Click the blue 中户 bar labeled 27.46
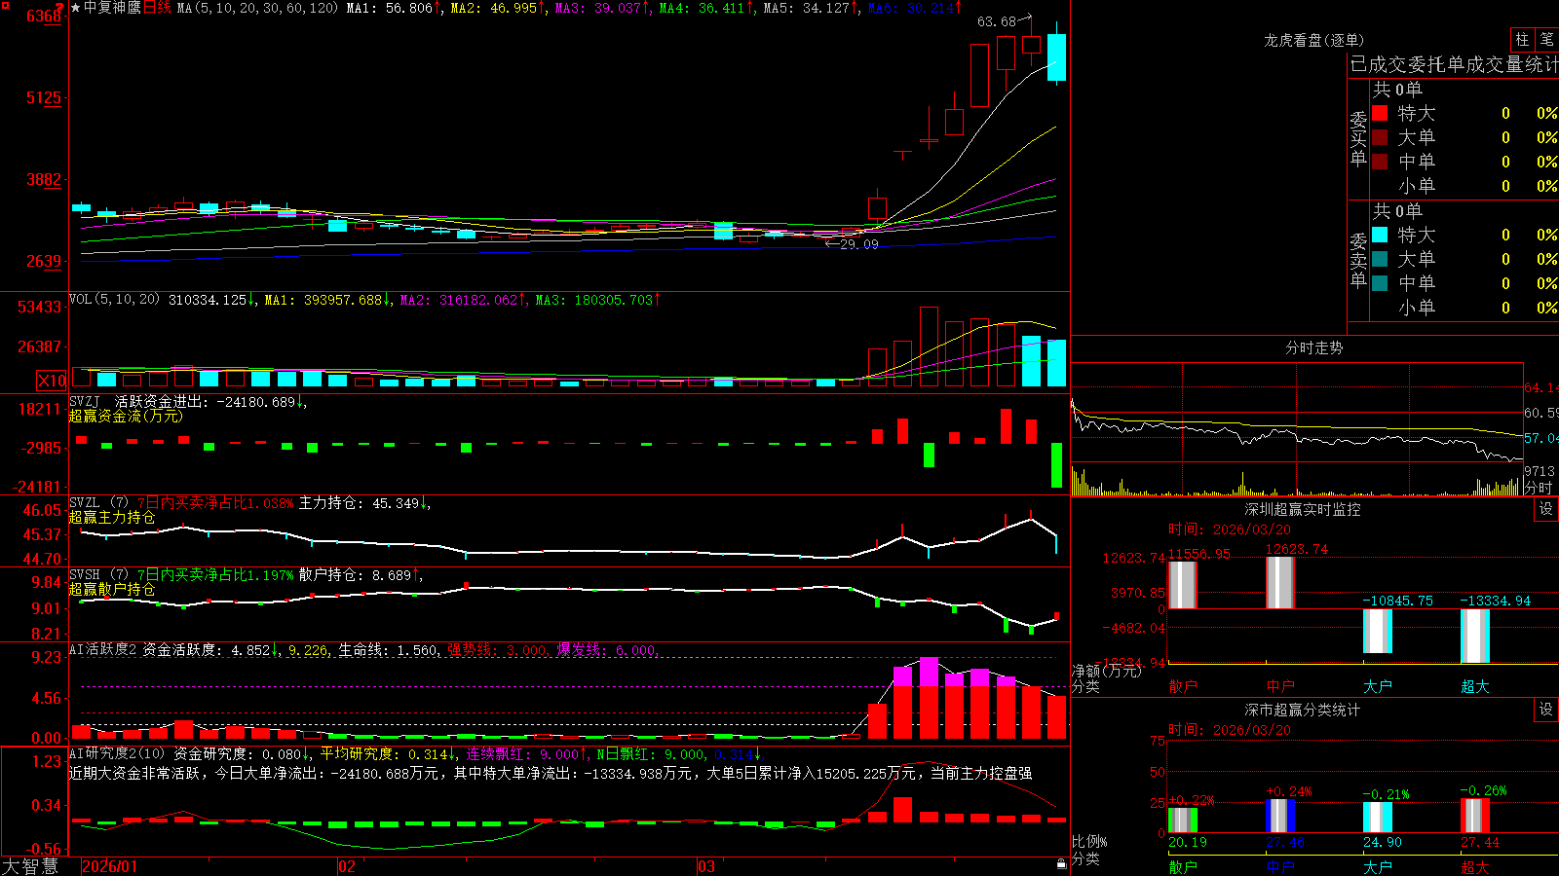The width and height of the screenshot is (1559, 876). pyautogui.click(x=1280, y=816)
